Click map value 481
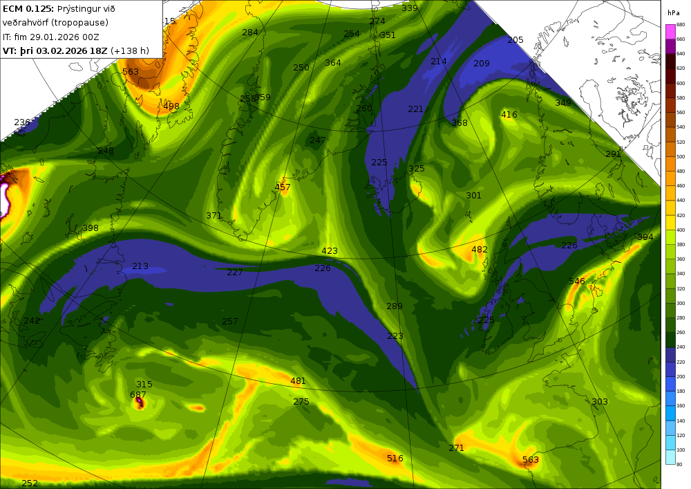The width and height of the screenshot is (691, 489). tap(298, 381)
